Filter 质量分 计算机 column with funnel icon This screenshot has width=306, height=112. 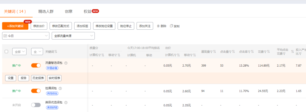pyautogui.click(x=99, y=55)
